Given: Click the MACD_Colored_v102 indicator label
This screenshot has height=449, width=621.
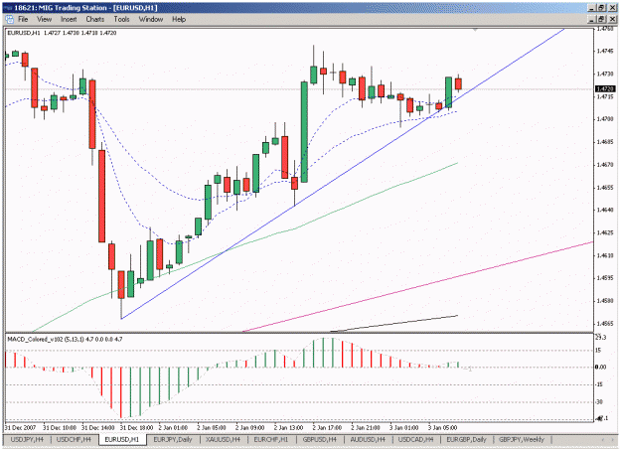Looking at the screenshot, I should (65, 339).
